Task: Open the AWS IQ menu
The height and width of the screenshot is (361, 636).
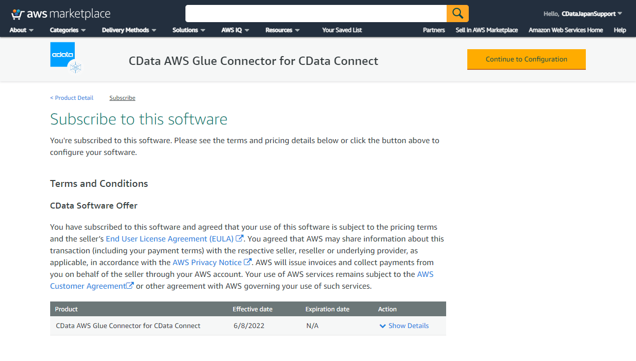Action: pyautogui.click(x=235, y=30)
